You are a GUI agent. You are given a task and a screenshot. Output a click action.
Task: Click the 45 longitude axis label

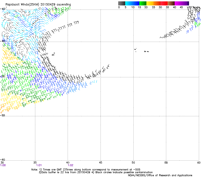100,163
